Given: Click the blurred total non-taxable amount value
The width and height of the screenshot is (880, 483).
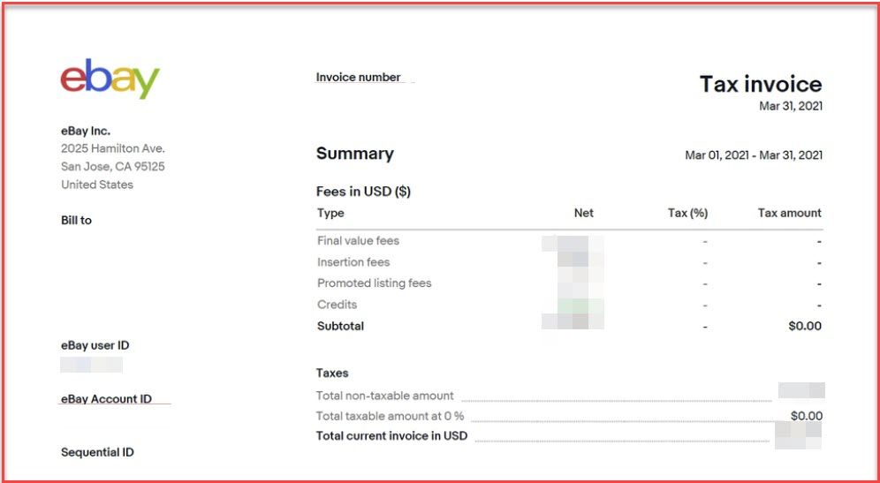Looking at the screenshot, I should pyautogui.click(x=801, y=390).
